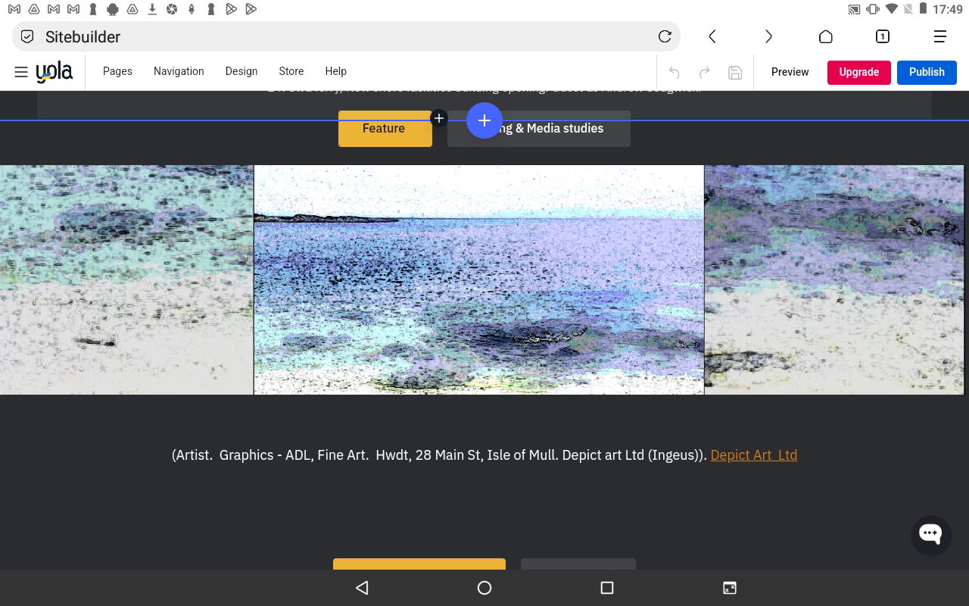The width and height of the screenshot is (969, 606).
Task: Open the live chat support bubble
Action: [x=930, y=533]
